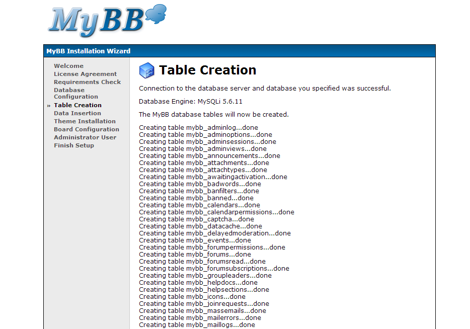Click the tables will now be created text
The width and height of the screenshot is (470, 329).
coord(214,115)
